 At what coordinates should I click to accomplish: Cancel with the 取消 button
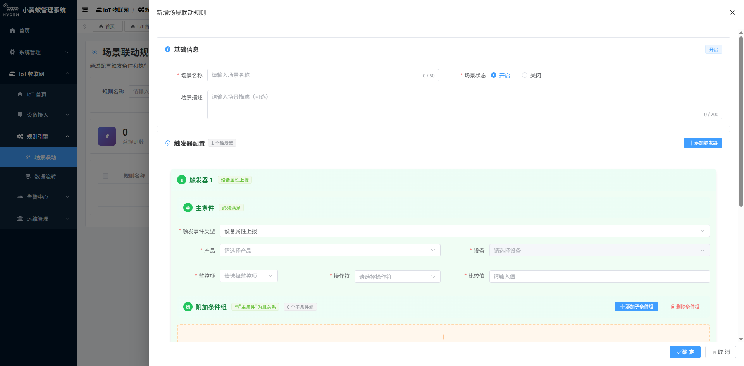click(720, 352)
